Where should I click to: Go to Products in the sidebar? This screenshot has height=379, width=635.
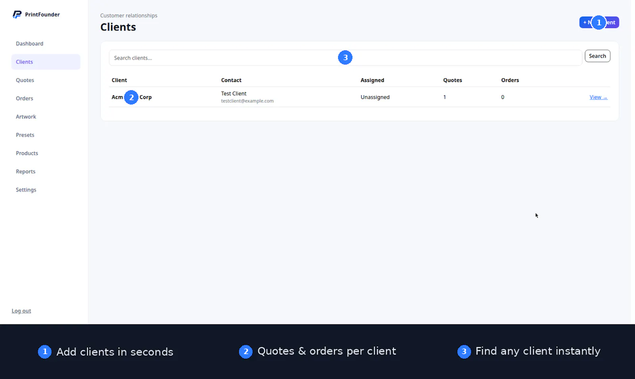coord(27,153)
